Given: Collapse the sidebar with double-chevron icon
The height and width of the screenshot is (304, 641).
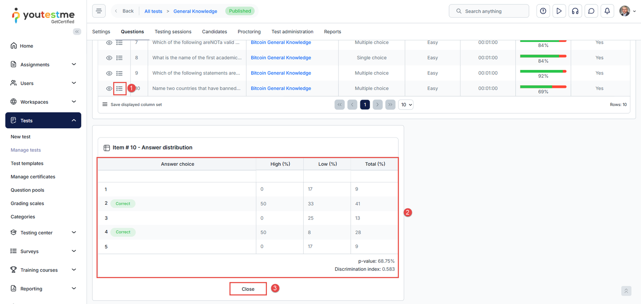Looking at the screenshot, I should pos(77,32).
